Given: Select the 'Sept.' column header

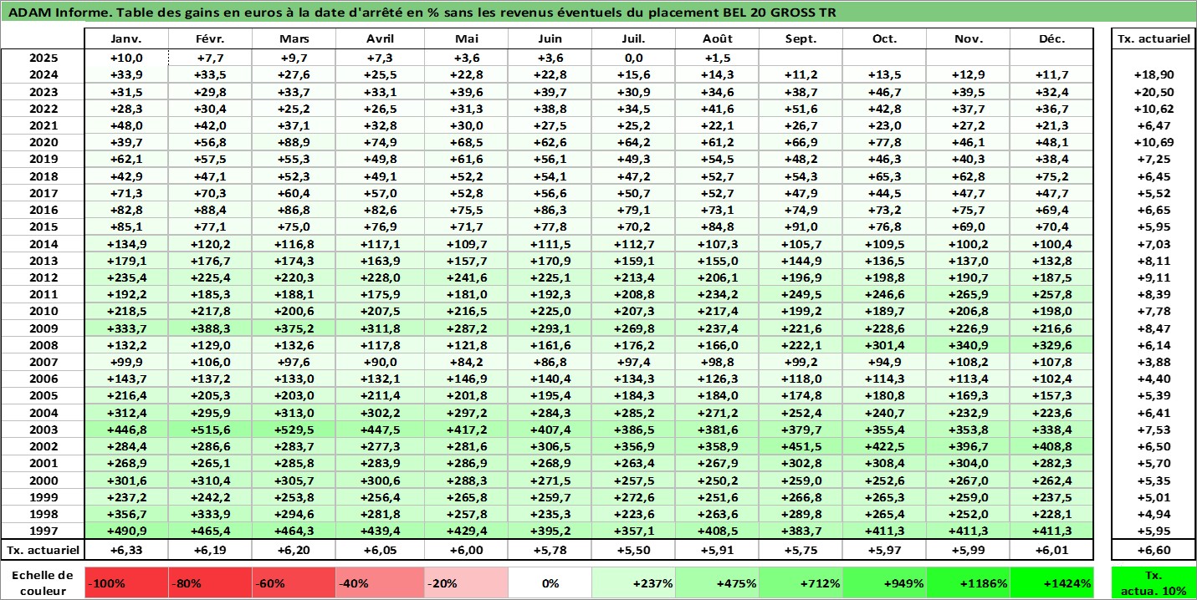Looking at the screenshot, I should pos(801,39).
